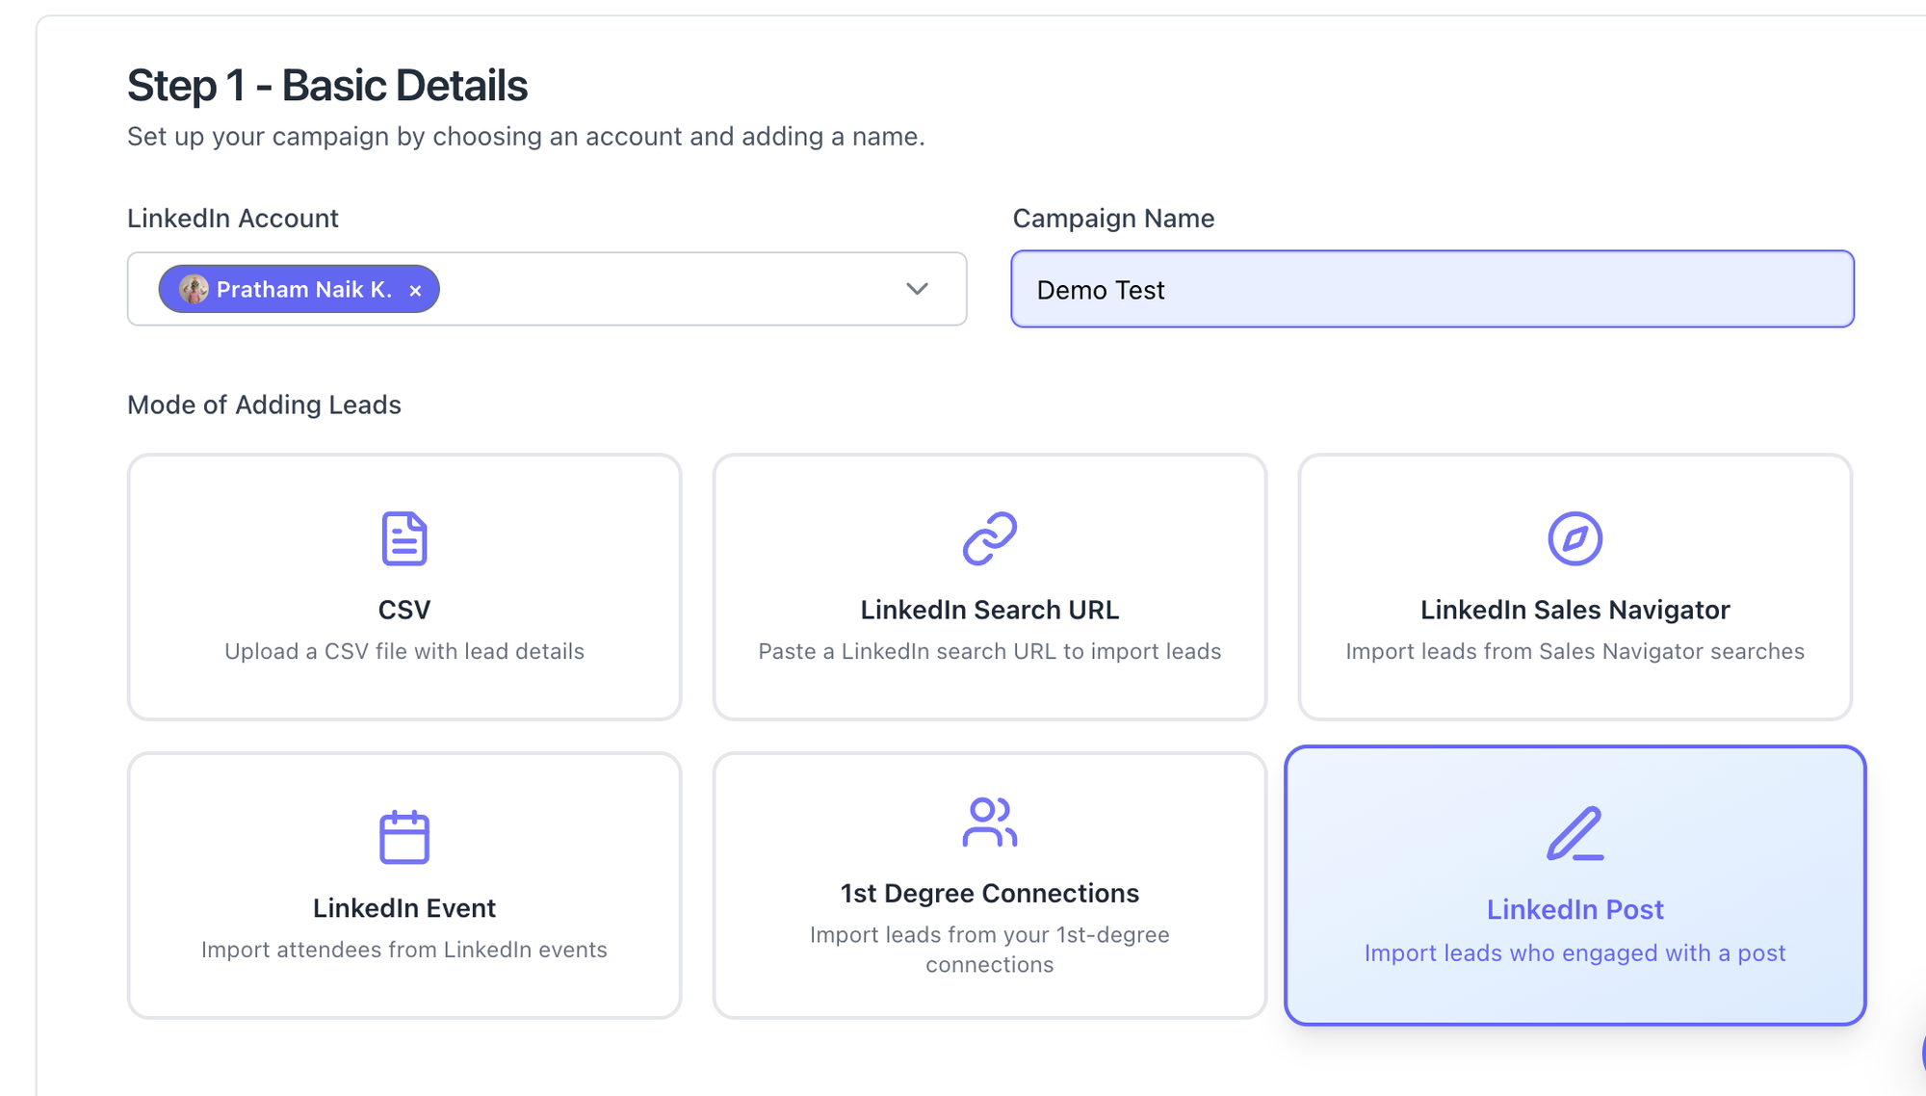The image size is (1926, 1096).
Task: Focus the Campaign Name input field
Action: coord(1432,289)
